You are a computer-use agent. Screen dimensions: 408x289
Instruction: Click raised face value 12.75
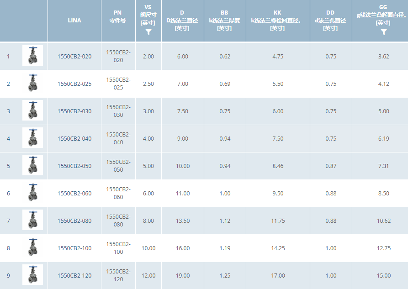pos(384,248)
